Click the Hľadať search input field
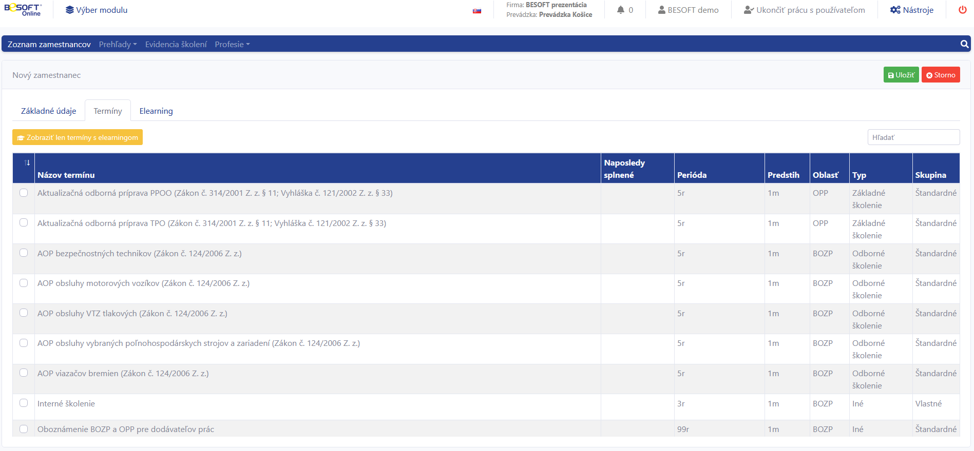Viewport: 974px width, 451px height. click(x=913, y=137)
